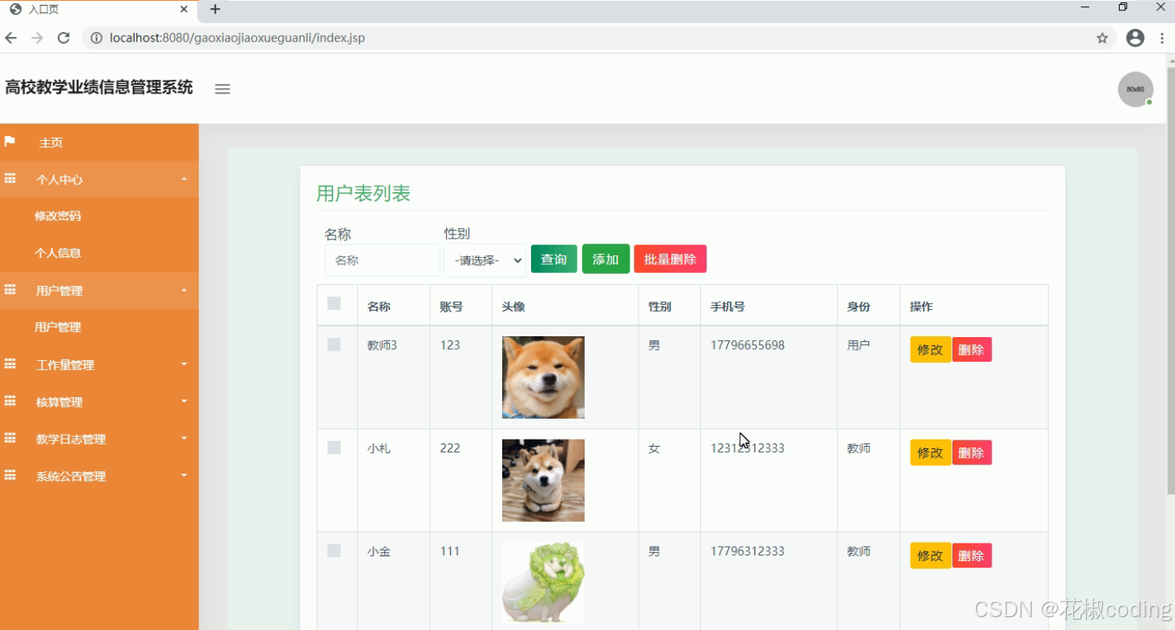Click the 工作量管理 sidebar icon
The image size is (1175, 630).
[10, 364]
